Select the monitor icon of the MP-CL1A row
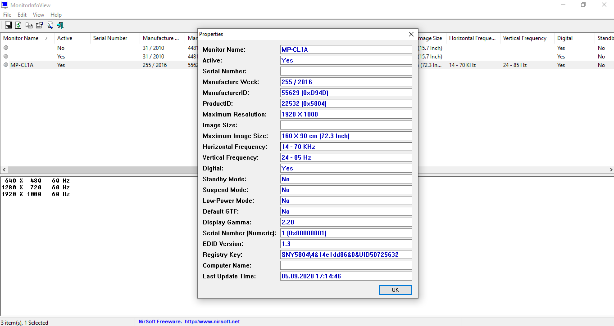 tap(6, 65)
